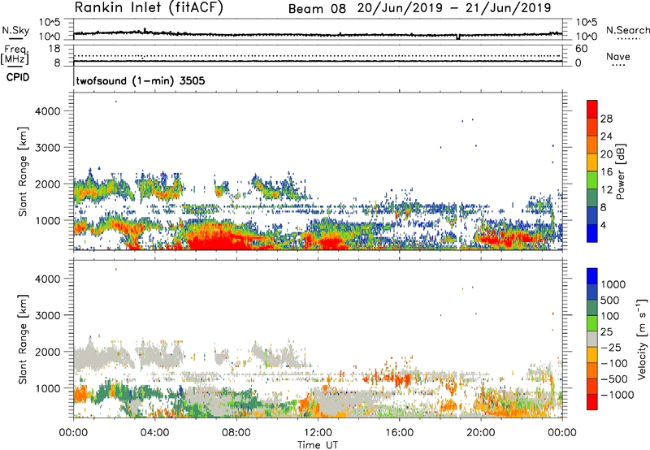Click the '08:00' time tick label
Screen dimensions: 650x450
(x=236, y=433)
